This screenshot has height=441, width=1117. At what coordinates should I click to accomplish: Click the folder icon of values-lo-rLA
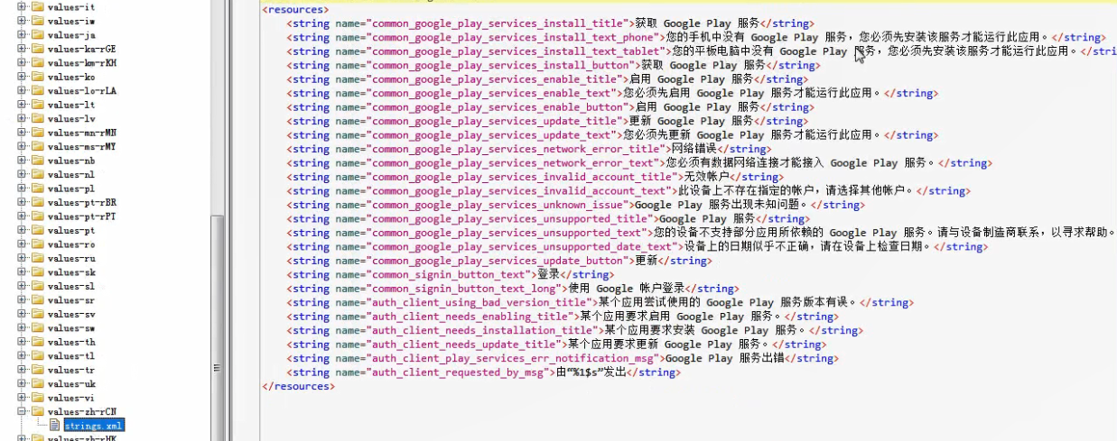click(38, 91)
